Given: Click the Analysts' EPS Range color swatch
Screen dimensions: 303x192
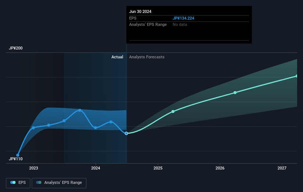Looking at the screenshot, I should pos(39,182).
